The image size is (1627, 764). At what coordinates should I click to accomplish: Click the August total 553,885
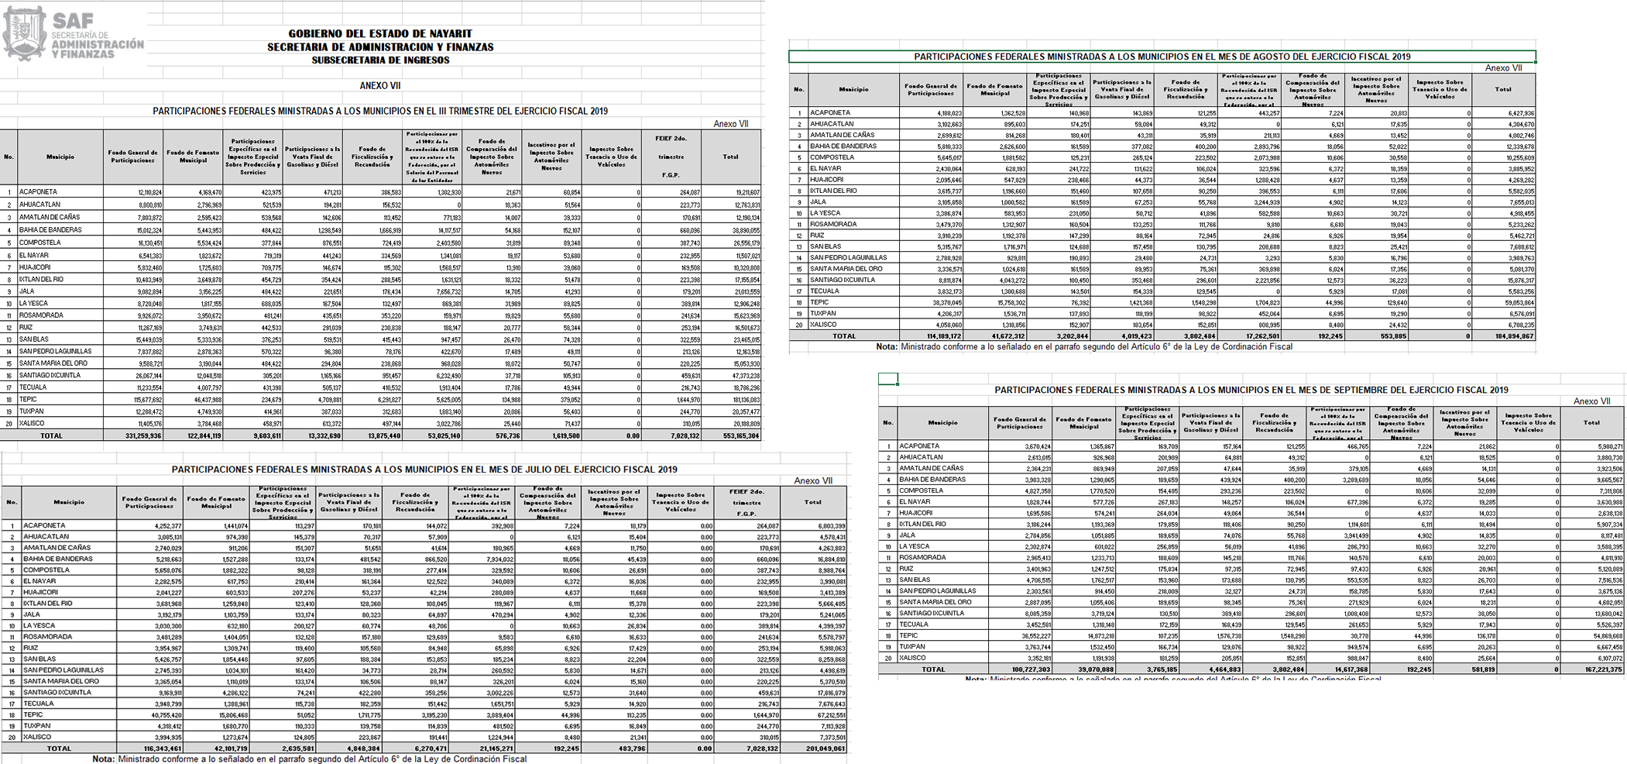1376,336
